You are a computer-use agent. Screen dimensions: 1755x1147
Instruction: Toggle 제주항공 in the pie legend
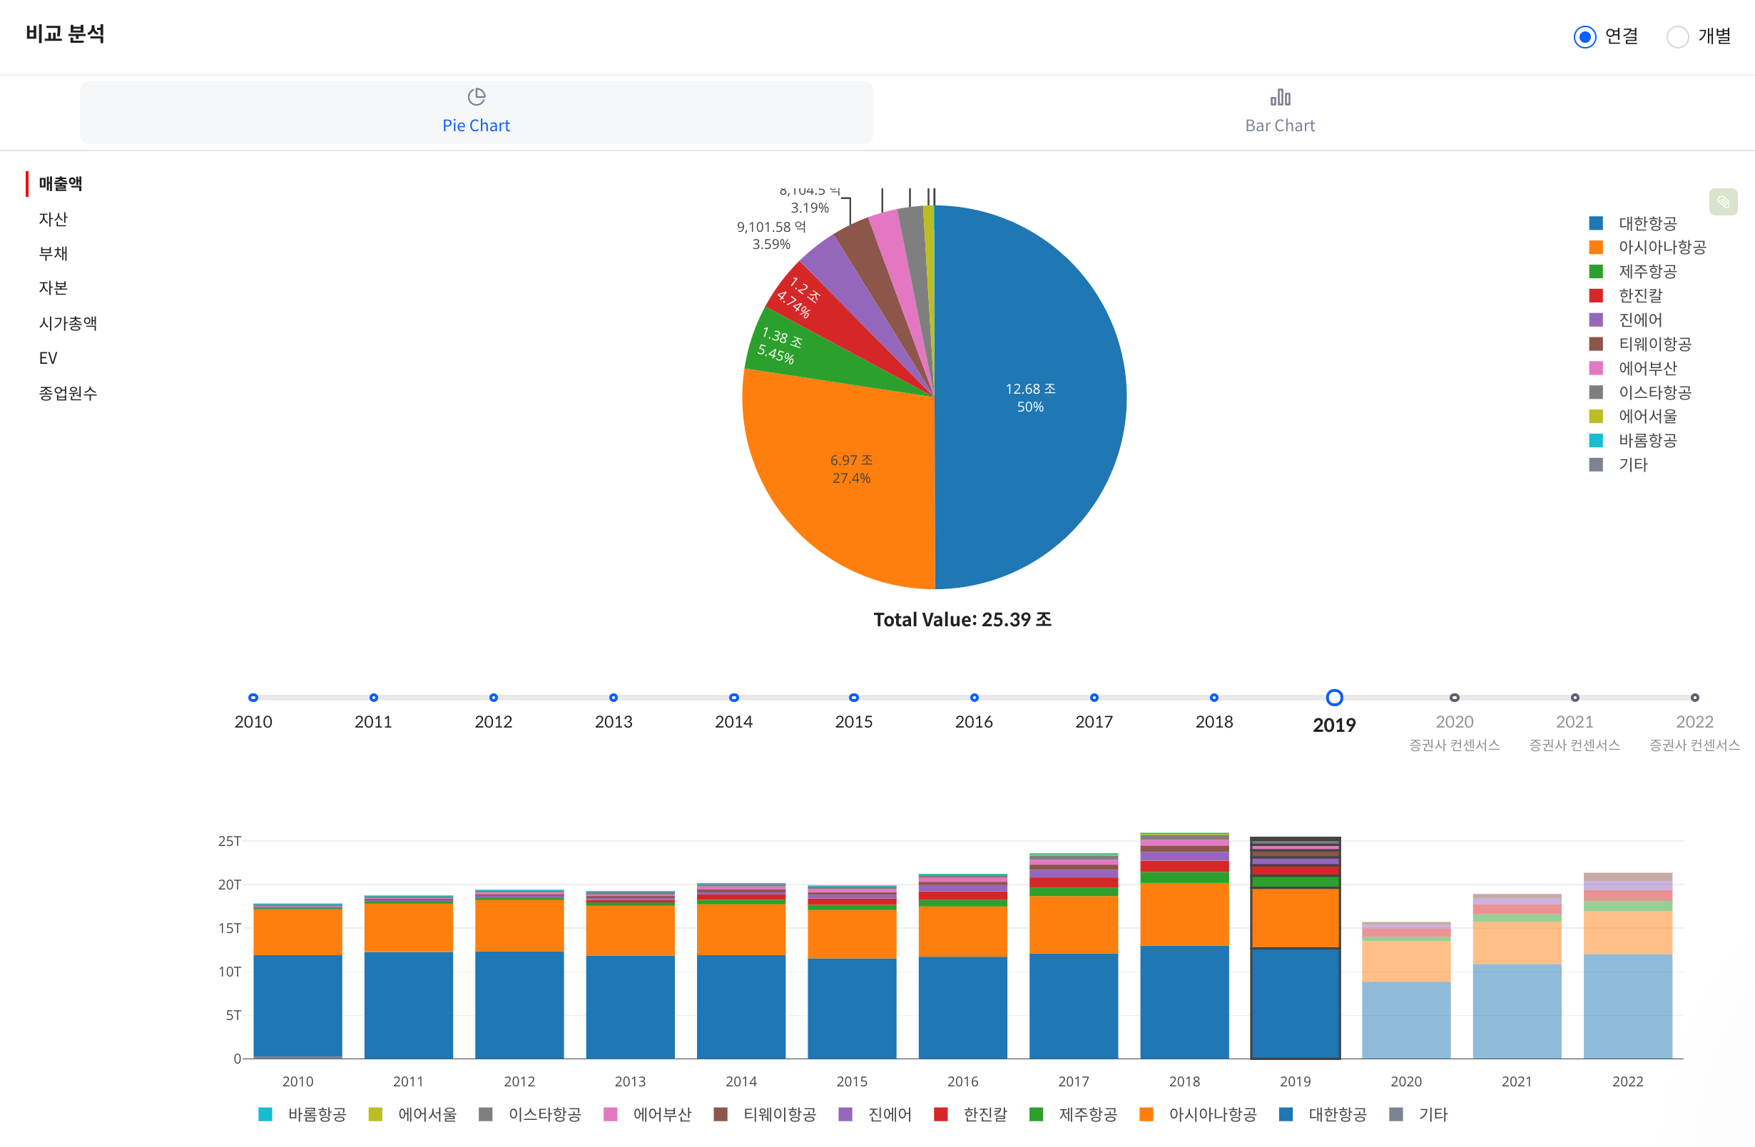click(x=1633, y=271)
